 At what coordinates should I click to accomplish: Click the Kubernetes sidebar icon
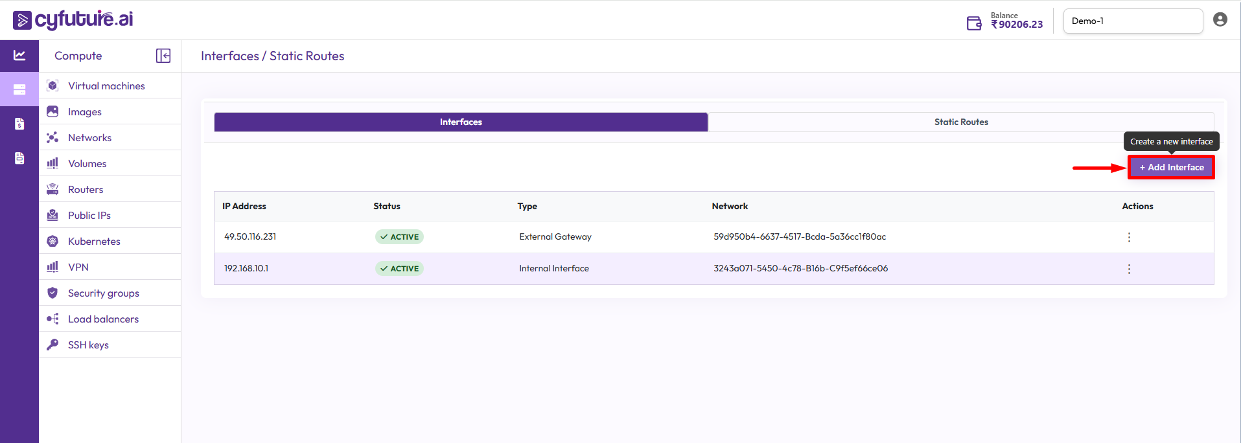coord(53,241)
